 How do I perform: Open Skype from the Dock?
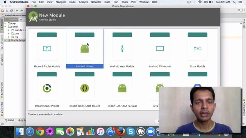coord(131,131)
